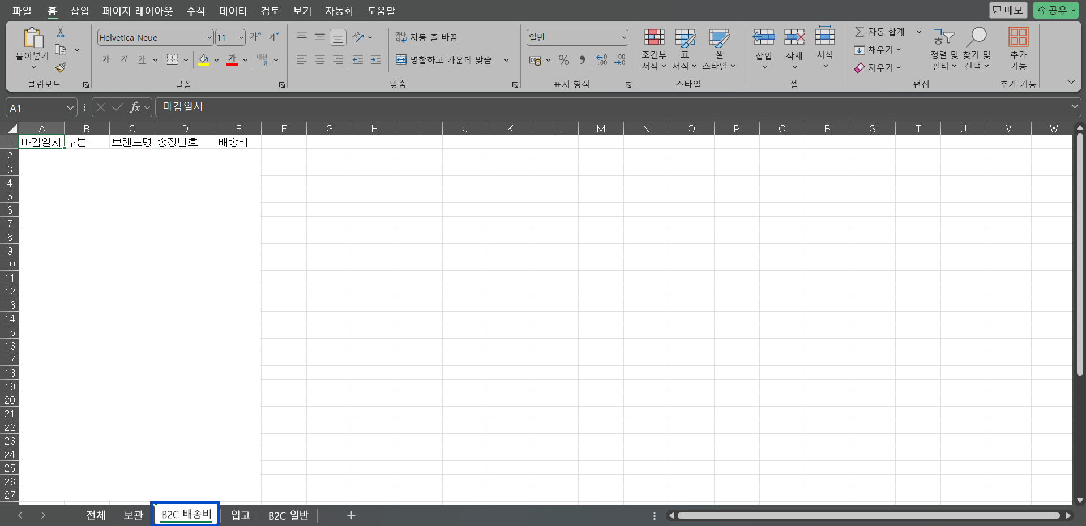Switch to 데이터 ribbon tab
This screenshot has height=526, width=1086.
coord(233,11)
